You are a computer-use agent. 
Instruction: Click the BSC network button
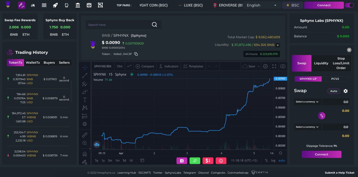point(293,5)
